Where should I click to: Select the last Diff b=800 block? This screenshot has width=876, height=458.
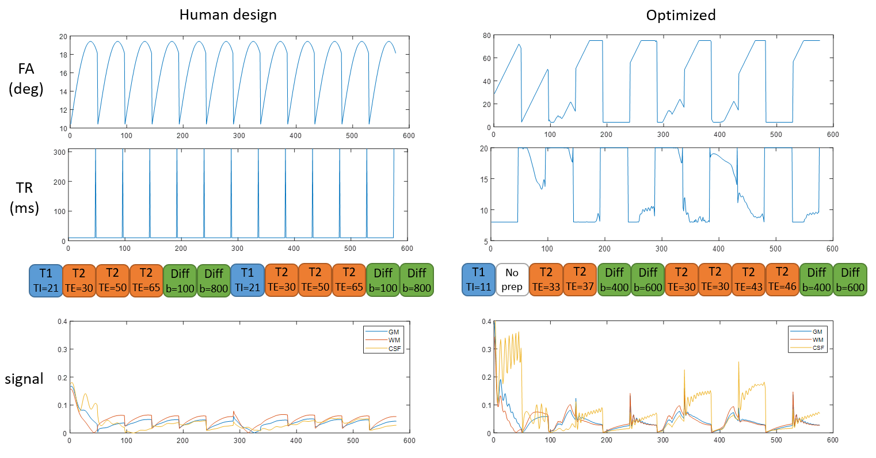(417, 280)
